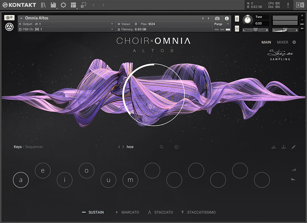The image size is (307, 223).
Task: Open the workspace layout view icon
Action: coord(73,5)
